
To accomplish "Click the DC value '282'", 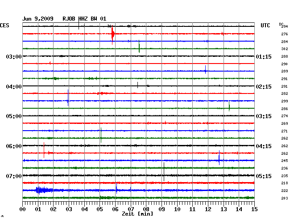I will 285,93.
